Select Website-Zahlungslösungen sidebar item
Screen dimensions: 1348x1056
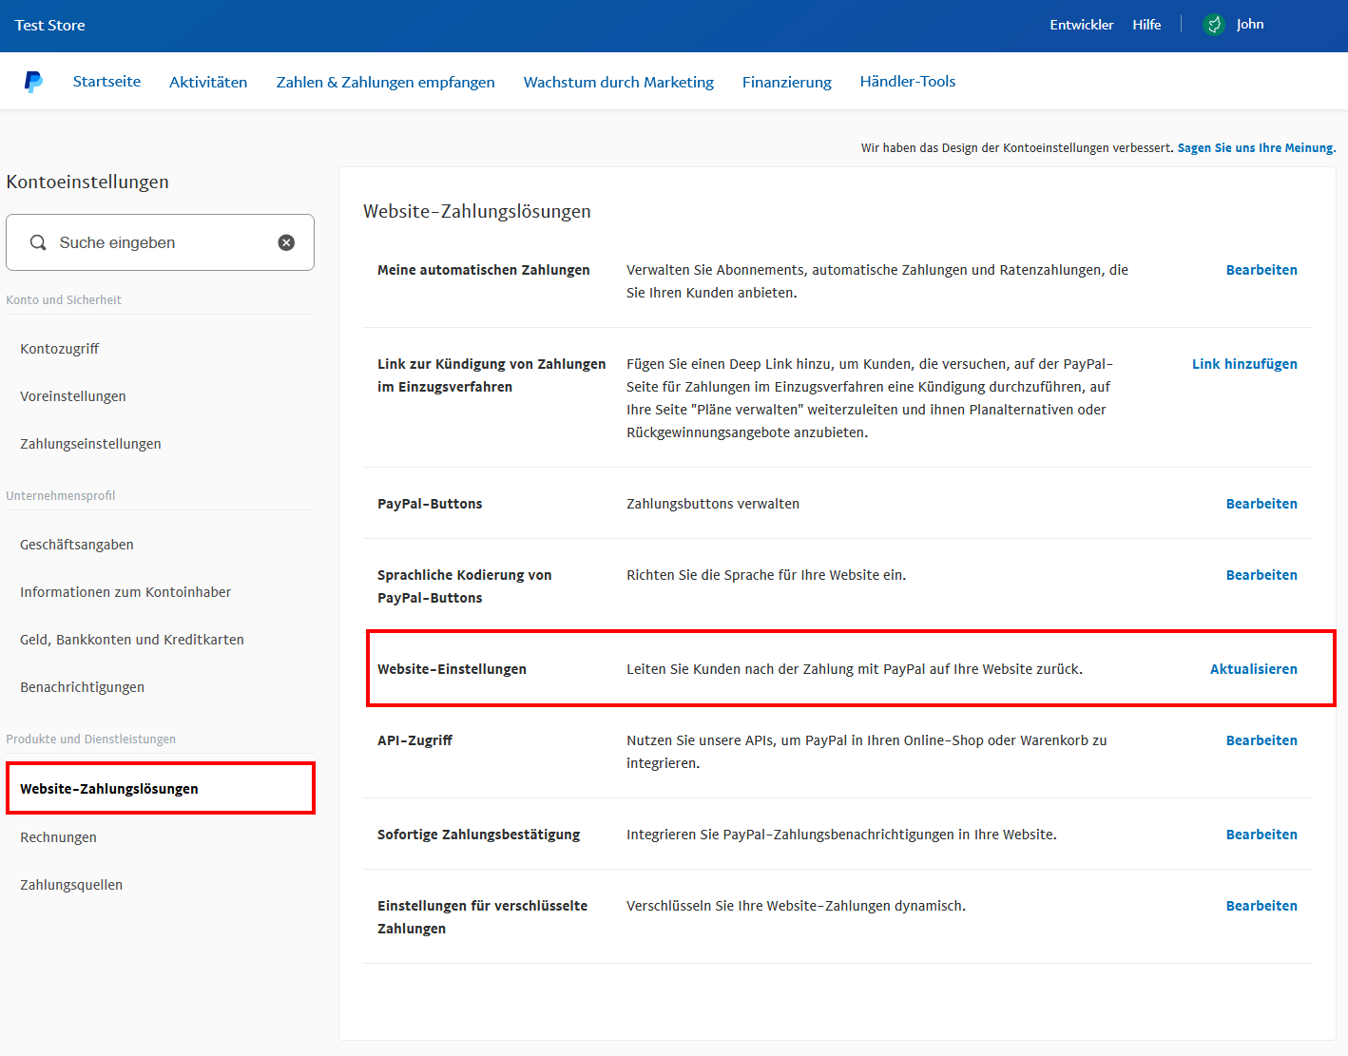click(109, 789)
